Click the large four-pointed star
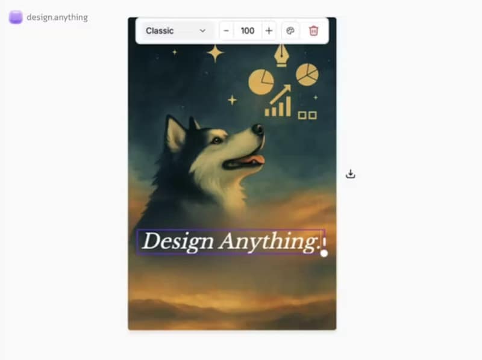482x360 pixels. 215,53
